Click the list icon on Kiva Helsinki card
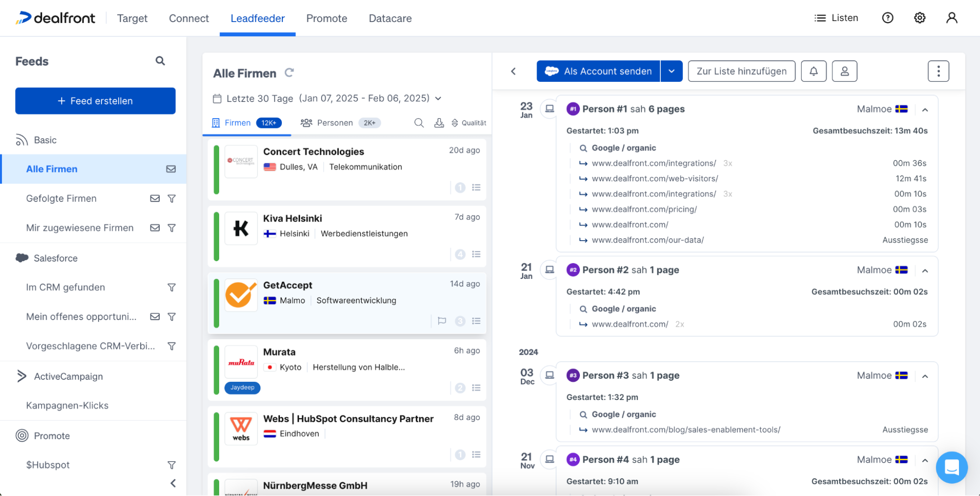Viewport: 980px width, 496px height. click(x=476, y=254)
